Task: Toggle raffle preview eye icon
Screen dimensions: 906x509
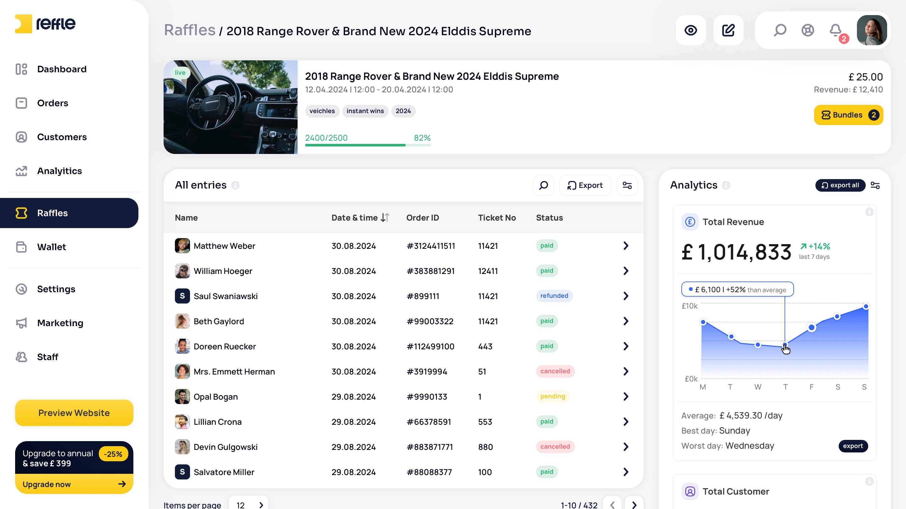Action: (691, 30)
